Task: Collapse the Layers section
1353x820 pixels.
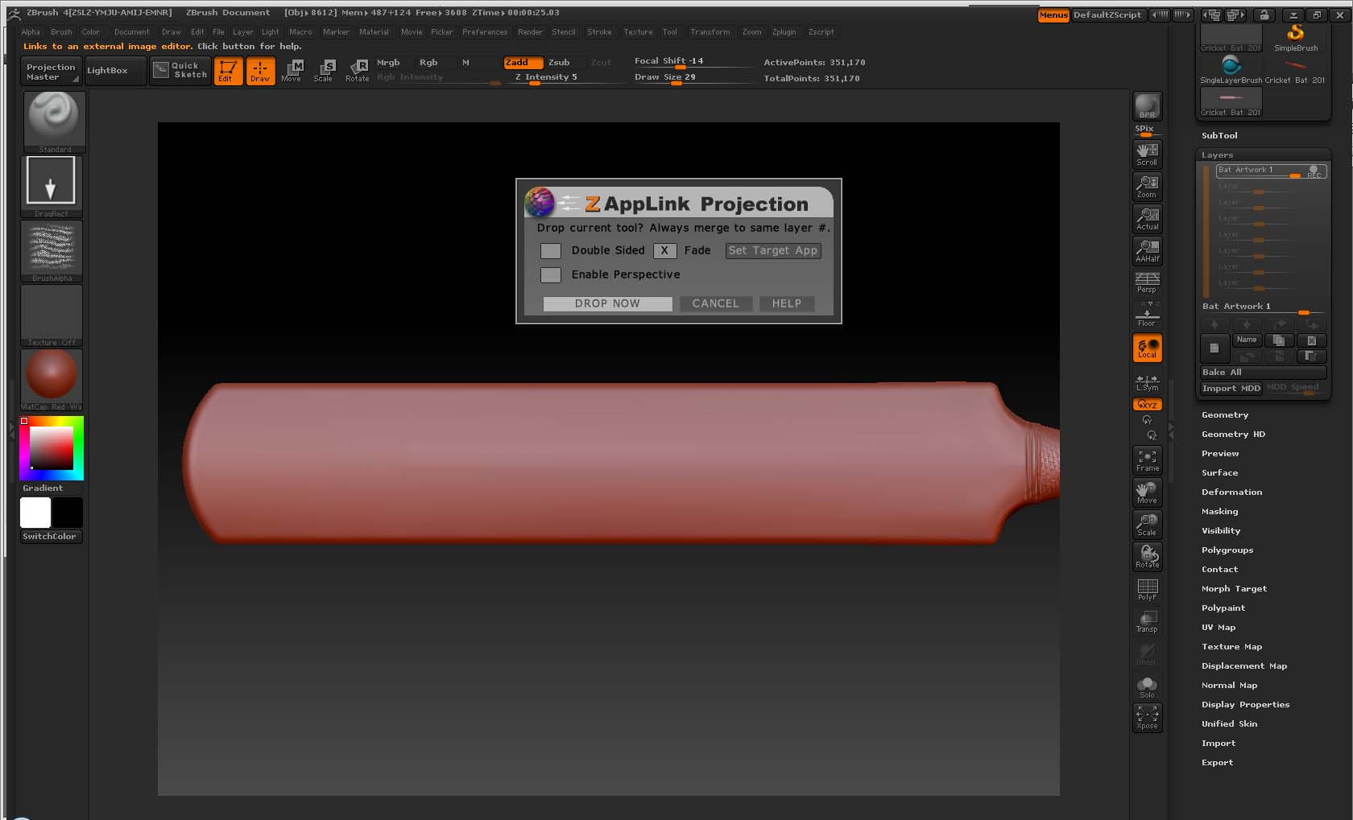Action: [1217, 155]
